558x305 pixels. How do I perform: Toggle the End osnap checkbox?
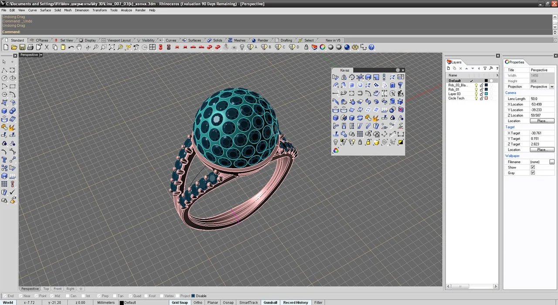[x=4, y=296]
